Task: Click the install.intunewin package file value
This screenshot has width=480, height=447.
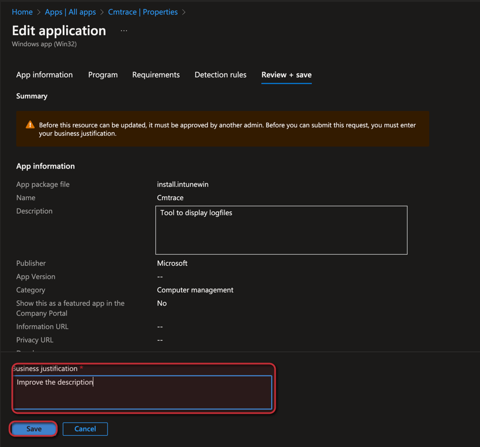Action: tap(183, 184)
